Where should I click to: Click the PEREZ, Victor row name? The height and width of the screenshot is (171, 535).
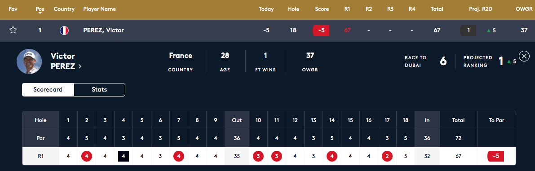103,31
